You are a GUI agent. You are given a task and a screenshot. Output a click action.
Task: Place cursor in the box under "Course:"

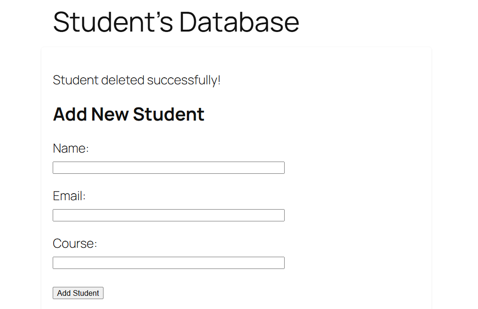pyautogui.click(x=168, y=263)
